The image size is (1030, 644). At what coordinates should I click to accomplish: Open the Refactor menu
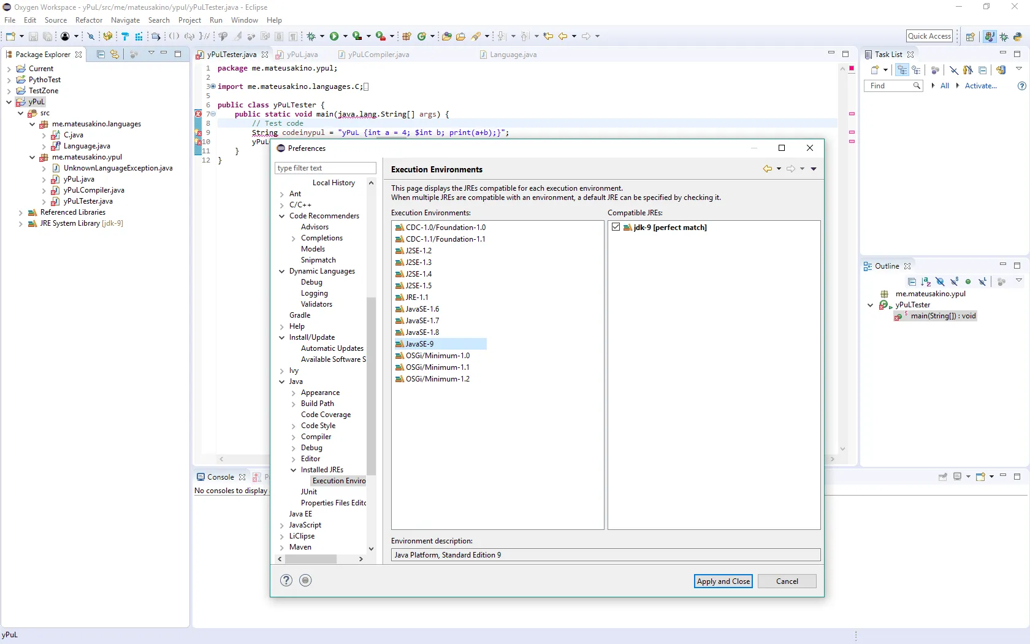pyautogui.click(x=89, y=20)
